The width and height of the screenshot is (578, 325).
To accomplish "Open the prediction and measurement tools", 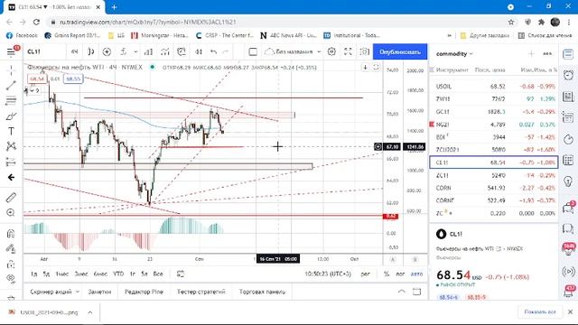I will (11, 162).
